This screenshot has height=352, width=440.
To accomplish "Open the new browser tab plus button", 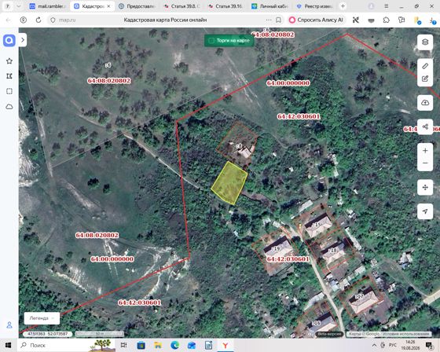I will [x=343, y=6].
